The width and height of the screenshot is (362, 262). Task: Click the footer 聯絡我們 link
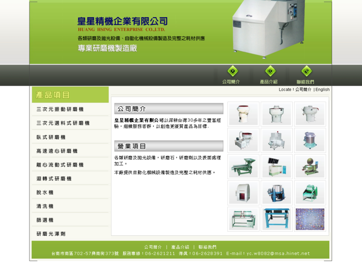pos(208,247)
